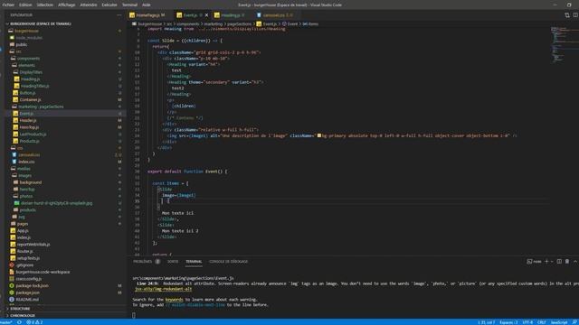Click the new terminal plus icon
The height and width of the screenshot is (325, 579).
(x=546, y=262)
